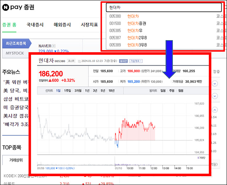This screenshot has height=185, width=227.
Task: Collapse the chevron-up circle on right panel
Action: click(x=215, y=110)
